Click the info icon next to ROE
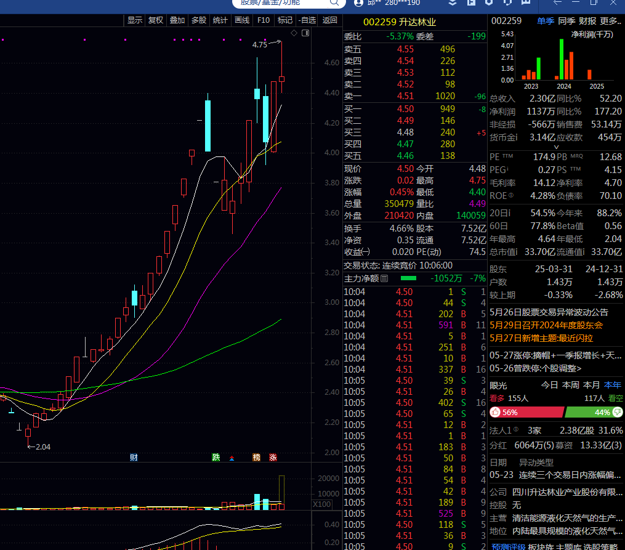This screenshot has height=550, width=625. [511, 195]
